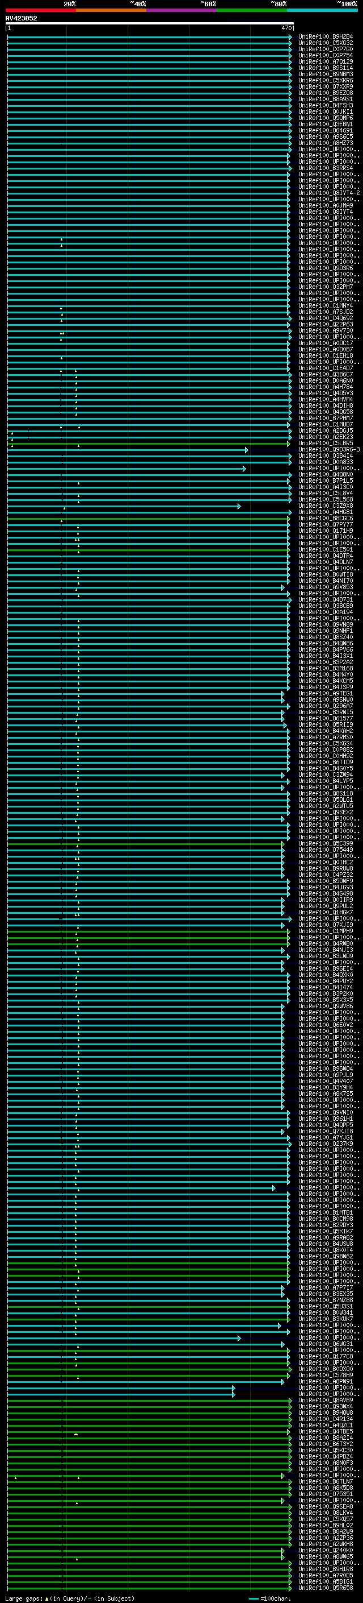Select the query name AV423052
The image size is (363, 1603).
point(21,18)
